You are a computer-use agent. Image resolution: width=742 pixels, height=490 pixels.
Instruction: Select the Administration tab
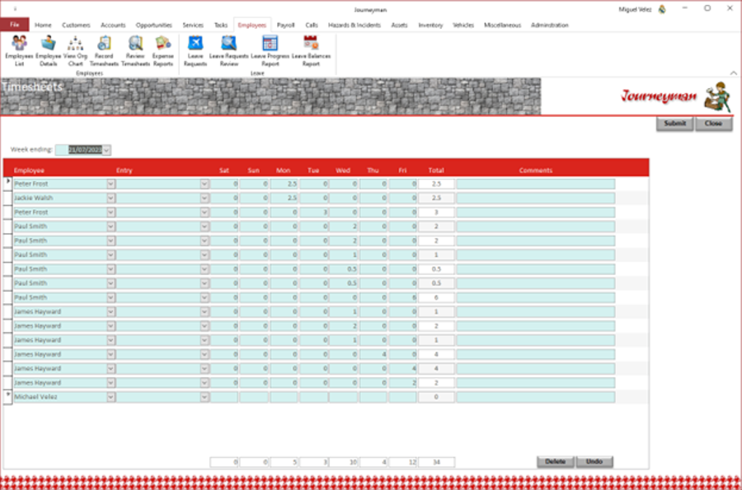pos(549,25)
